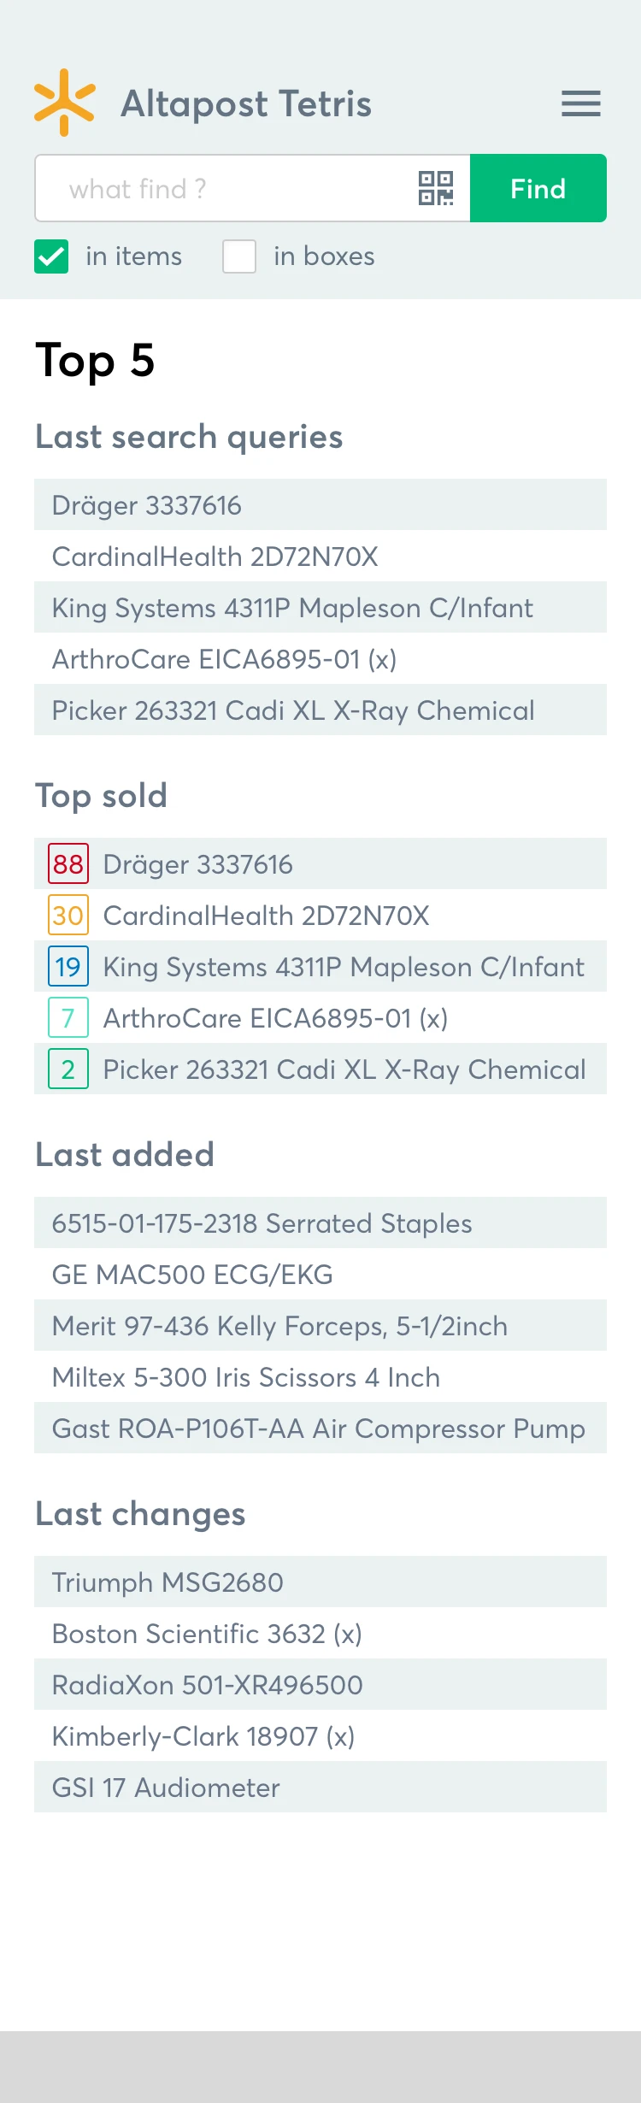Tap the QR code scan icon
Screen dimensions: 641x2103
(436, 188)
